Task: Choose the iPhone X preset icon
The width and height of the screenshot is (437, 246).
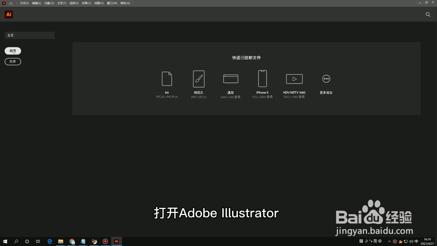Action: pyautogui.click(x=262, y=78)
